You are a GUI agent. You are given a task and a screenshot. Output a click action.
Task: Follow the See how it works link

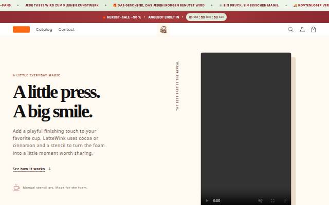(x=29, y=169)
